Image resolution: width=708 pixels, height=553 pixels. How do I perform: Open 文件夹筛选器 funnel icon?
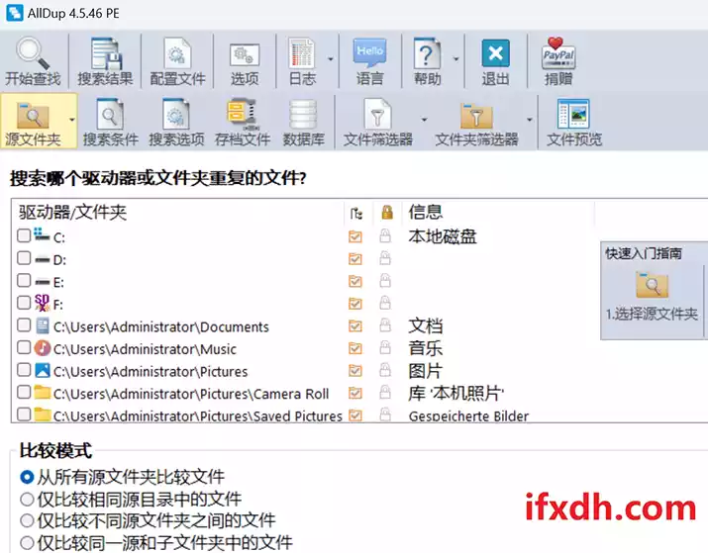(476, 116)
